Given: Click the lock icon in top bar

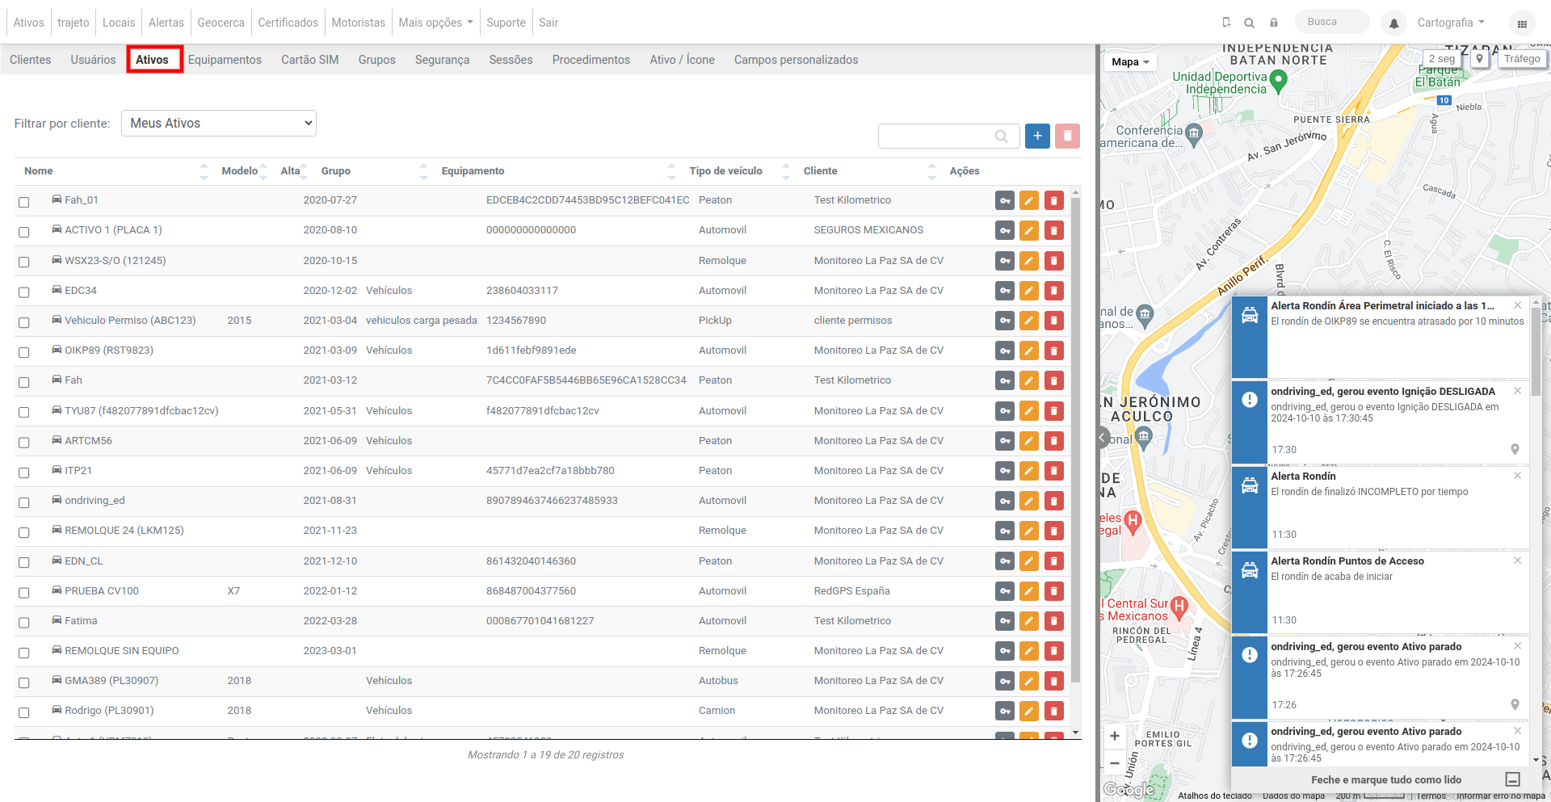Looking at the screenshot, I should [x=1274, y=23].
